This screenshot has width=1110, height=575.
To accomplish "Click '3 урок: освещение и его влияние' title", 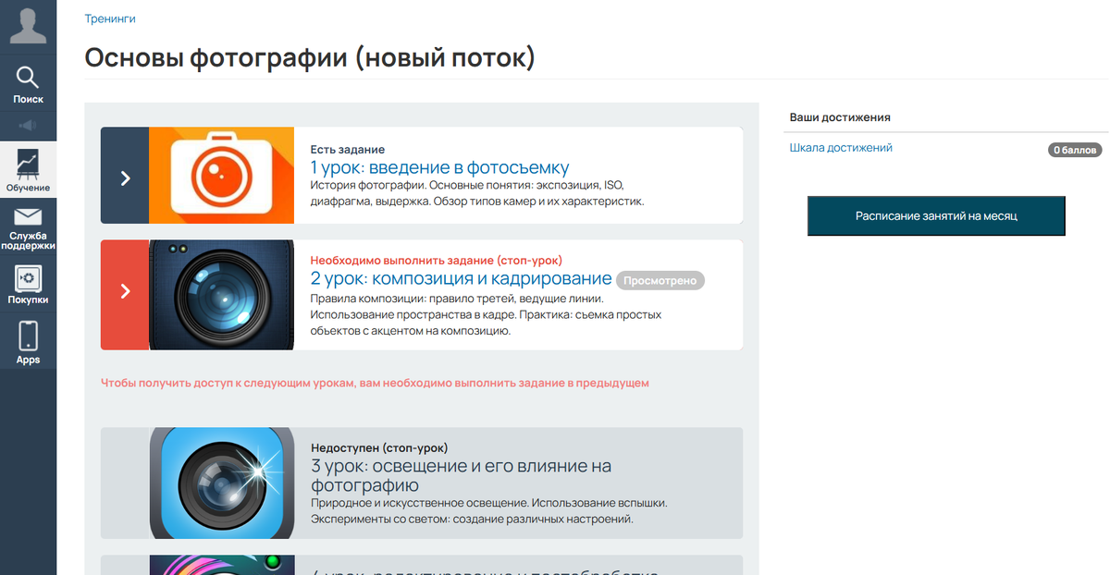I will (x=461, y=475).
